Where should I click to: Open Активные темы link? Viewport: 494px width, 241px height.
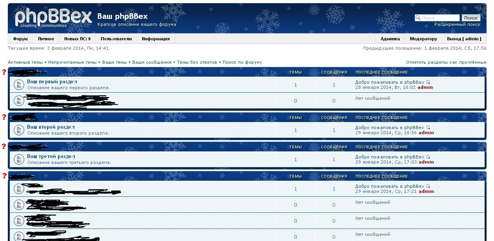click(x=25, y=62)
